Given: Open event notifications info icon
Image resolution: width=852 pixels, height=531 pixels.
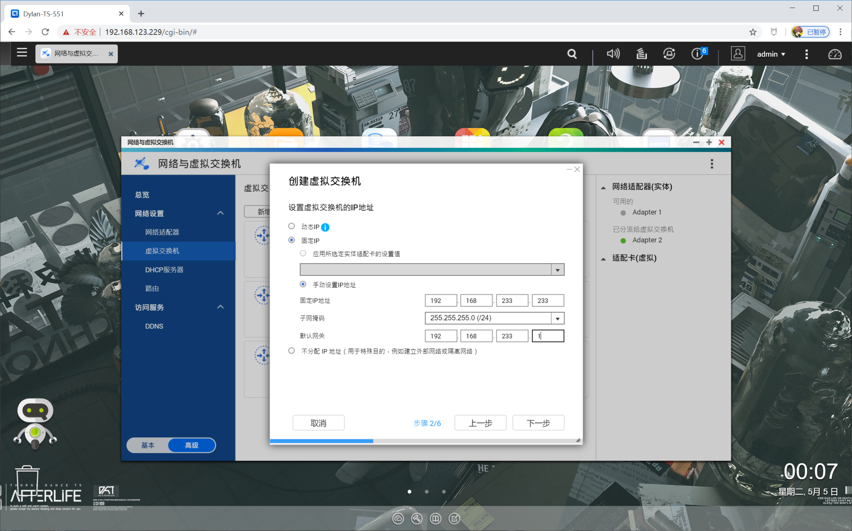Looking at the screenshot, I should (x=697, y=54).
